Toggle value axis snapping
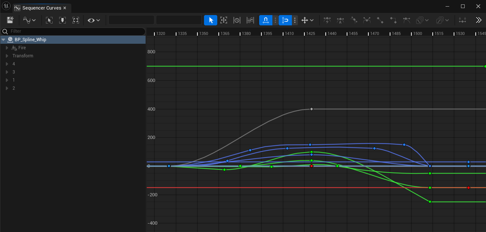This screenshot has width=486, height=232. [x=285, y=20]
